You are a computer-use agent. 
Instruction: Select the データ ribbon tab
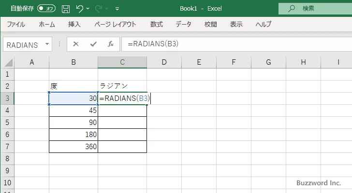183,25
